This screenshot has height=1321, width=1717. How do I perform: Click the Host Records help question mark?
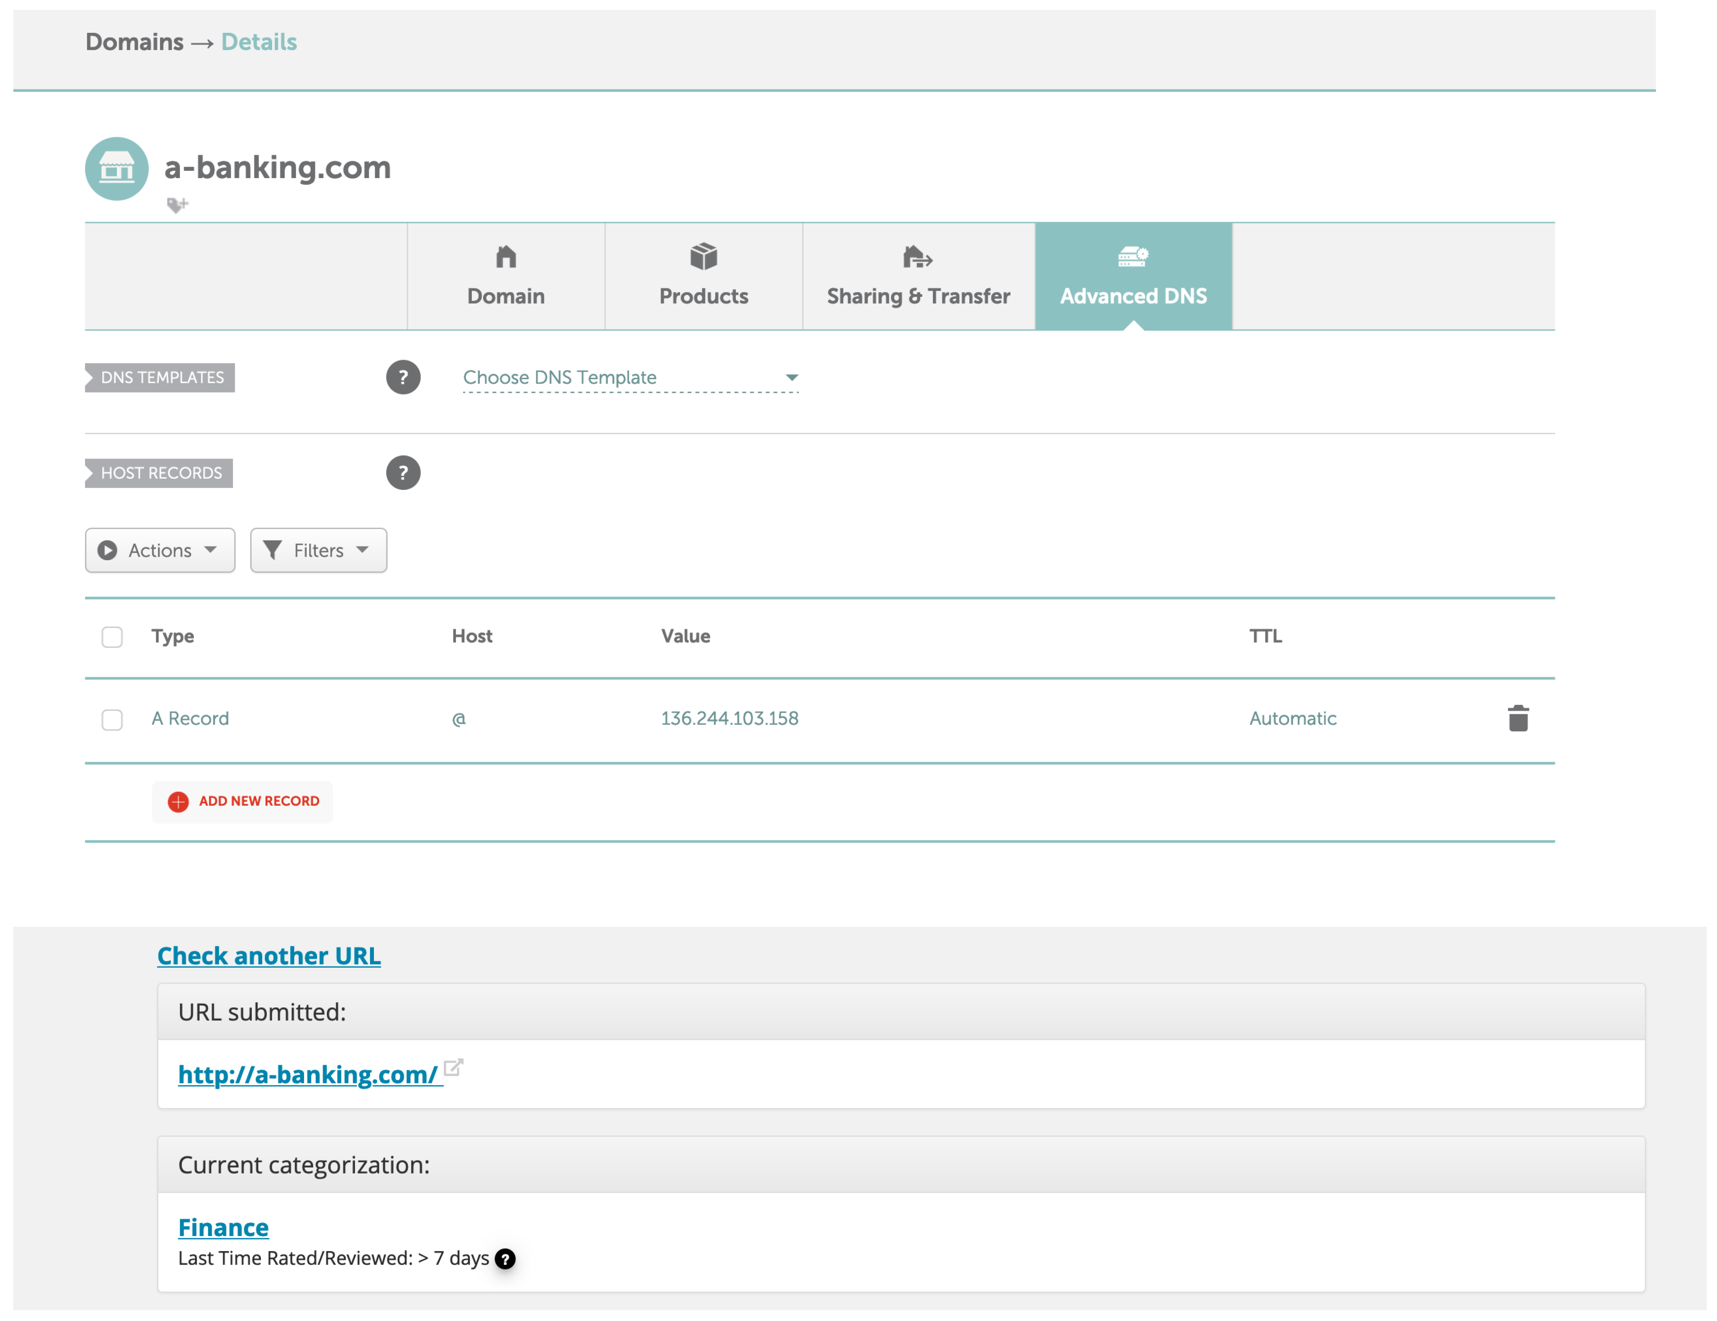coord(402,473)
